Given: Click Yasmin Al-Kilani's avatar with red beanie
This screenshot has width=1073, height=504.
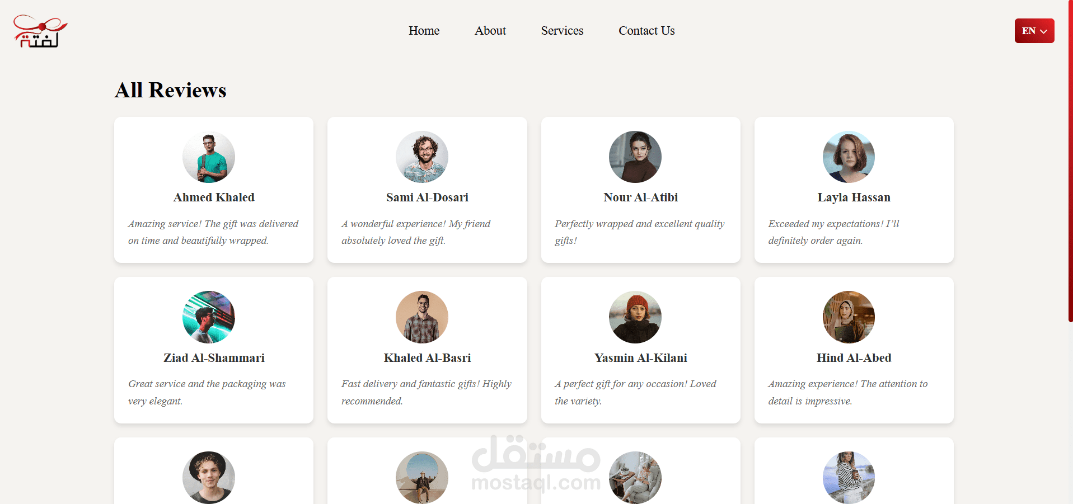Looking at the screenshot, I should coord(635,317).
